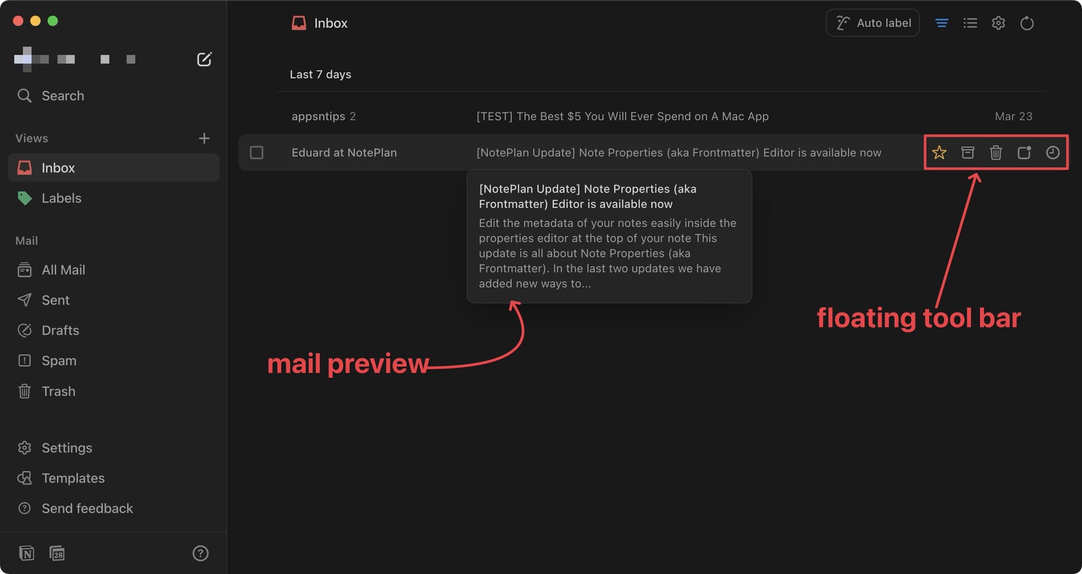Archive the NotePlan Update email
This screenshot has height=574, width=1082.
[968, 153]
